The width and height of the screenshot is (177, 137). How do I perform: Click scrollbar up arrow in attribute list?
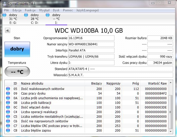tap(171, 83)
